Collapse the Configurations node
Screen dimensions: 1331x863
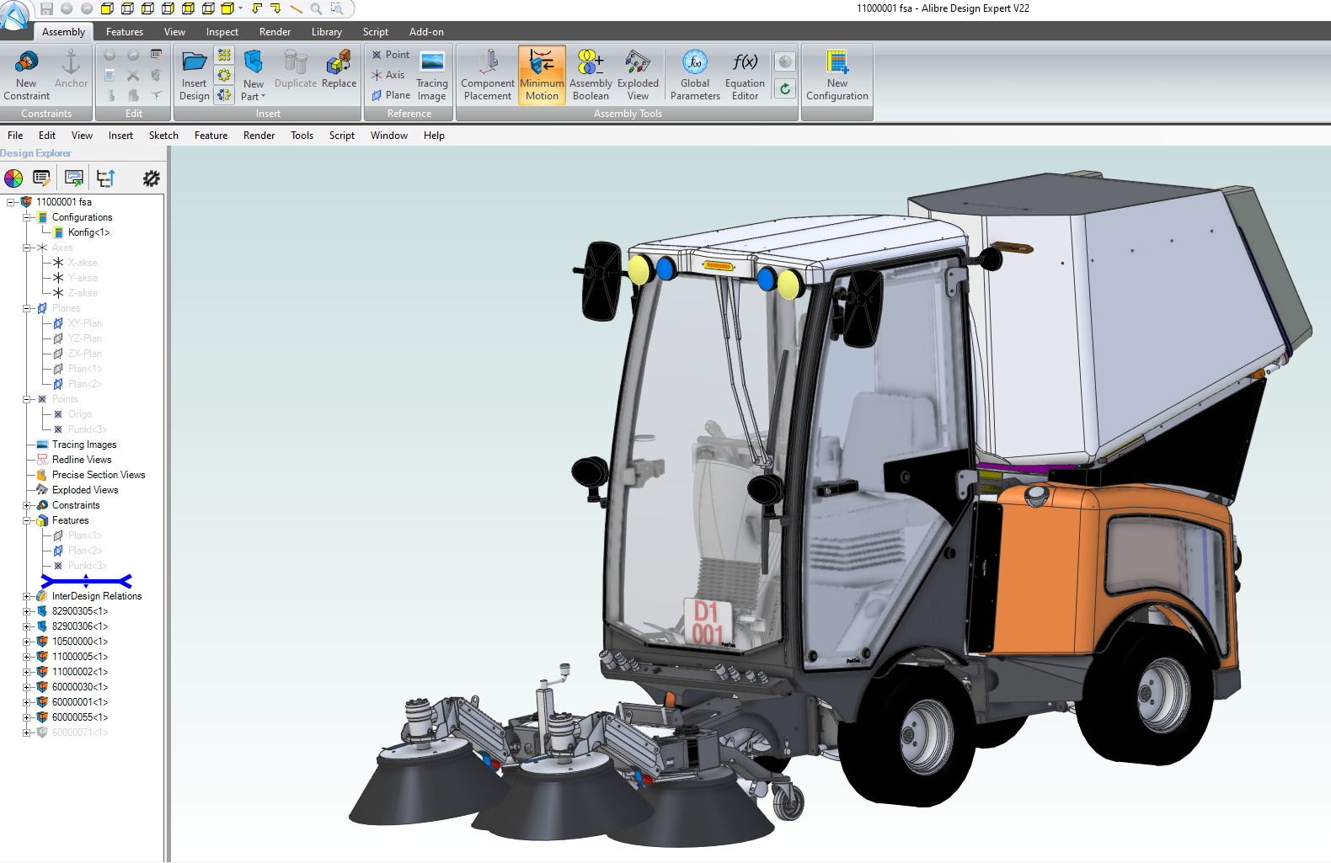coord(27,217)
